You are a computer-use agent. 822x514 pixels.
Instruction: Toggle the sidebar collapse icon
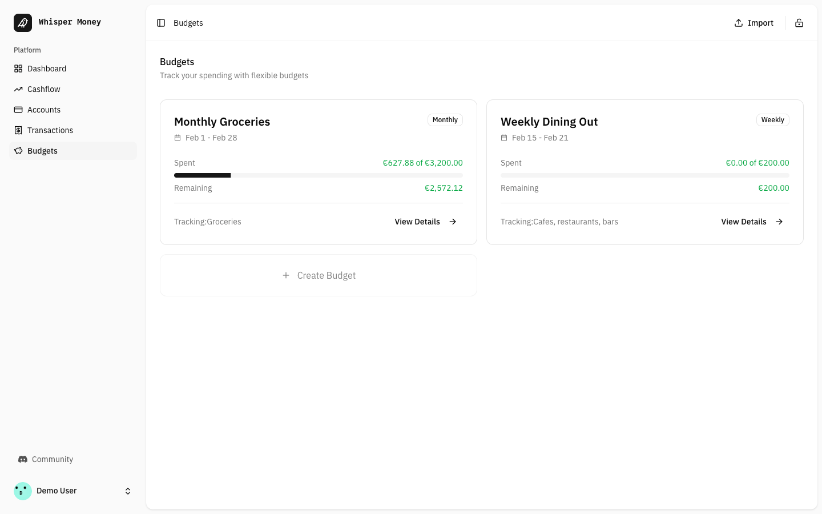point(161,23)
